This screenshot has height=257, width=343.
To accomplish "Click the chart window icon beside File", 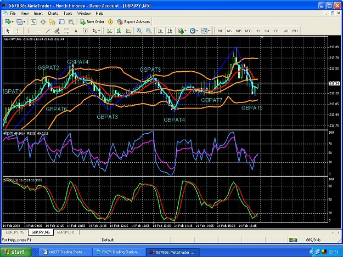I will pyautogui.click(x=5, y=13).
